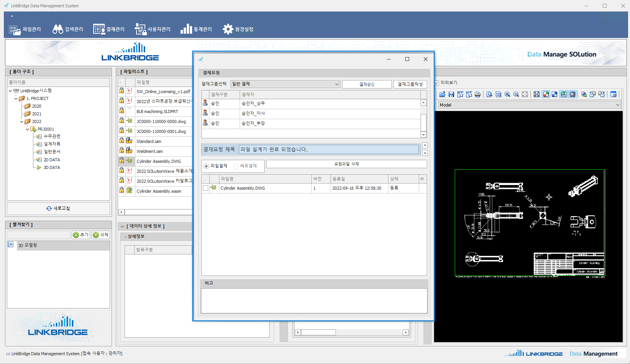Click the rotate left pages icon
This screenshot has width=630, height=364.
click(592, 94)
